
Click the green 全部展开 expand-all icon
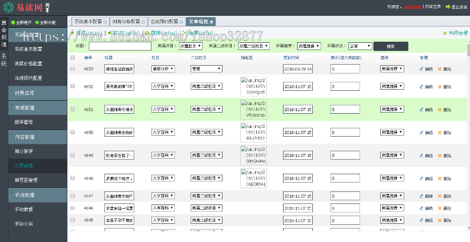(13, 23)
